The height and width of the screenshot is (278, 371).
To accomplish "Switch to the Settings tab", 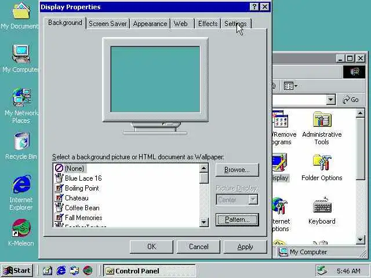I will pyautogui.click(x=236, y=24).
